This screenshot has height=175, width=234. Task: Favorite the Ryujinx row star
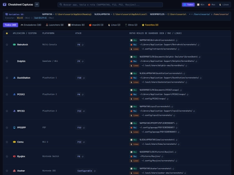(7, 156)
